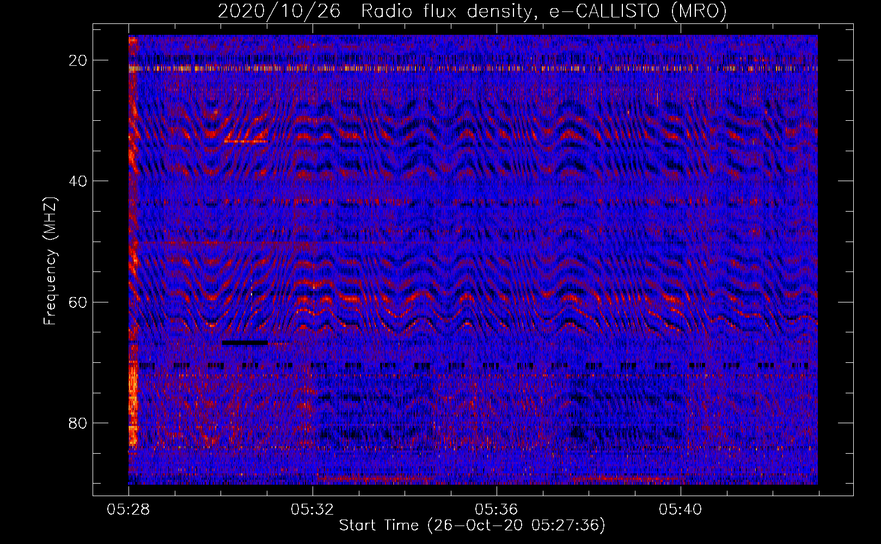Click the 'Start Time' axis caption
The image size is (881, 544).
pos(472,526)
